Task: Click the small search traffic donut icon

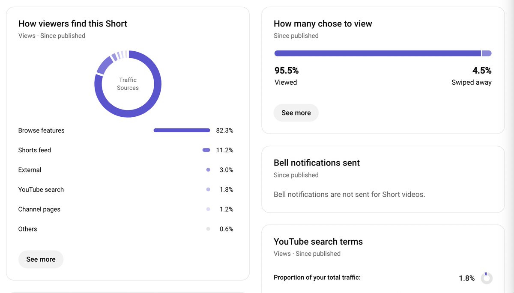Action: 487,278
